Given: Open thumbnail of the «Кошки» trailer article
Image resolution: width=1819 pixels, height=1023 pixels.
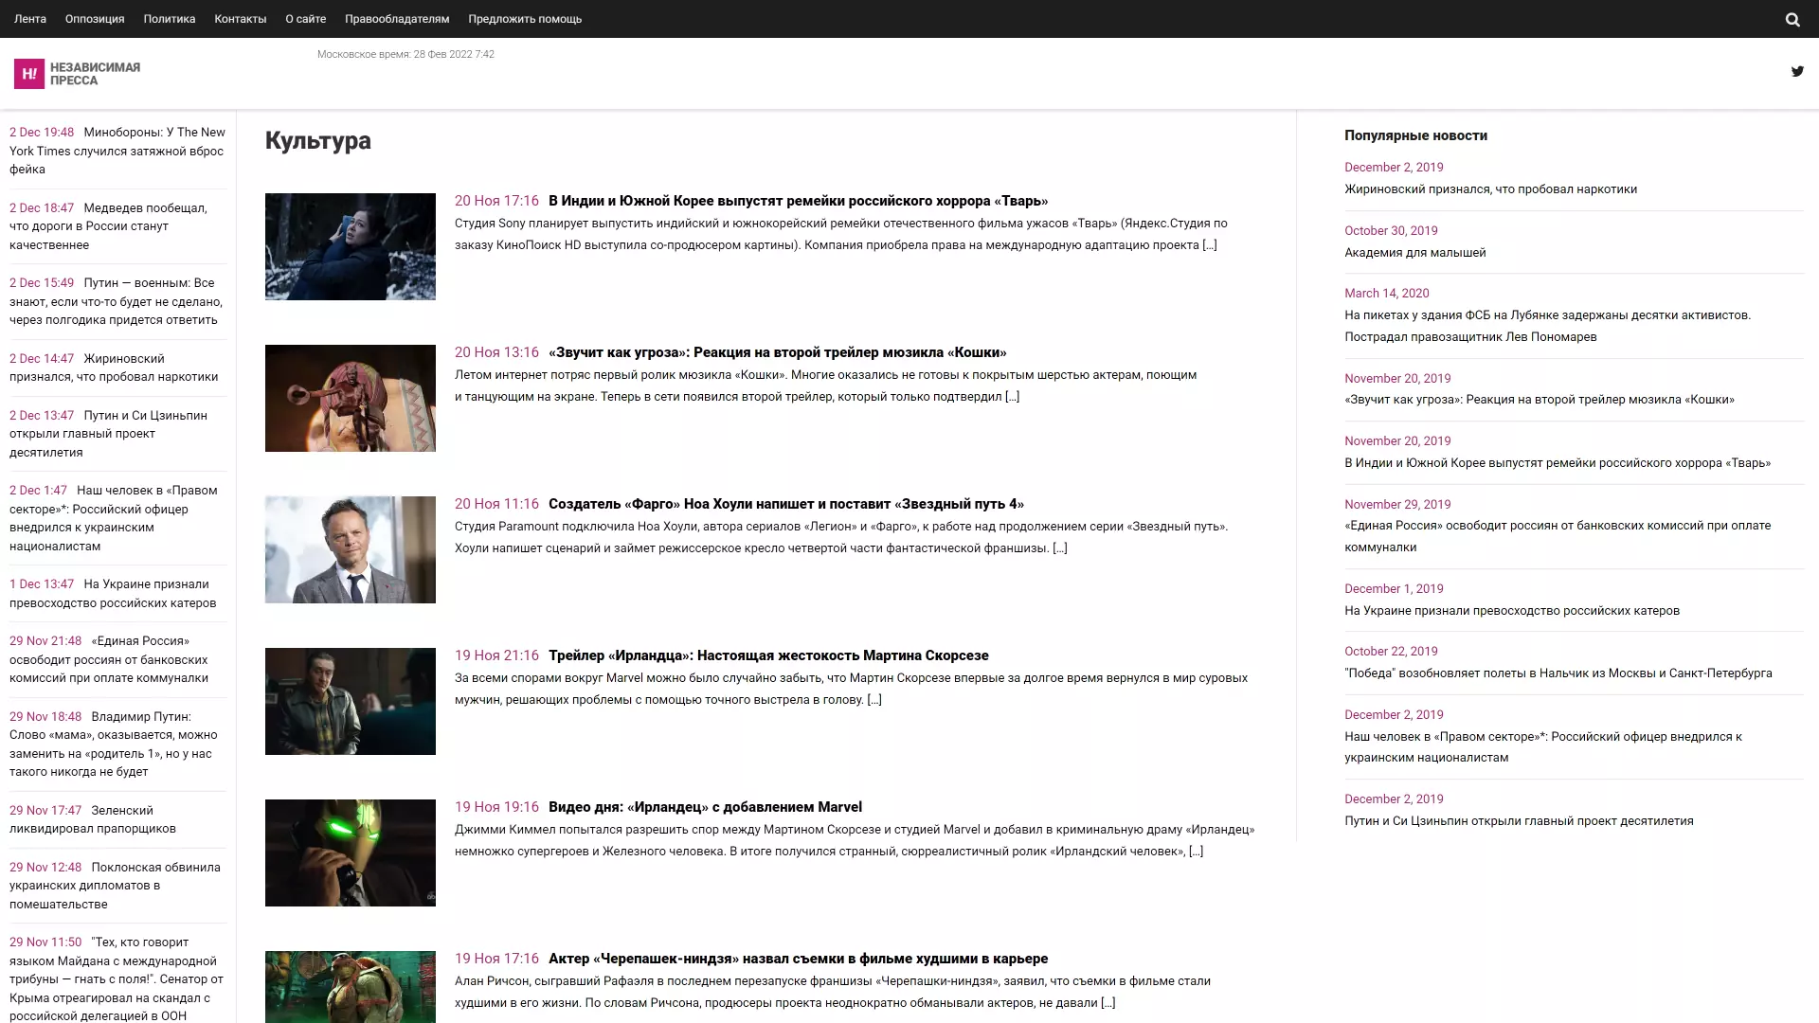Looking at the screenshot, I should click(351, 398).
